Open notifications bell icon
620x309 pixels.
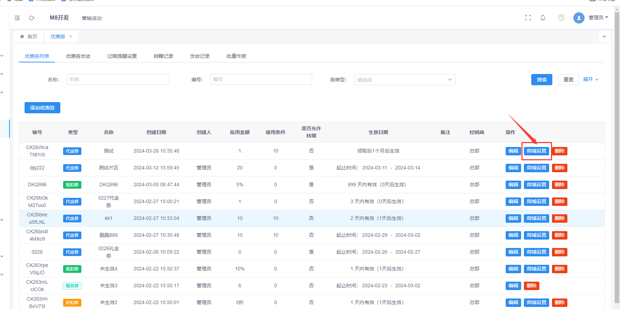[543, 18]
